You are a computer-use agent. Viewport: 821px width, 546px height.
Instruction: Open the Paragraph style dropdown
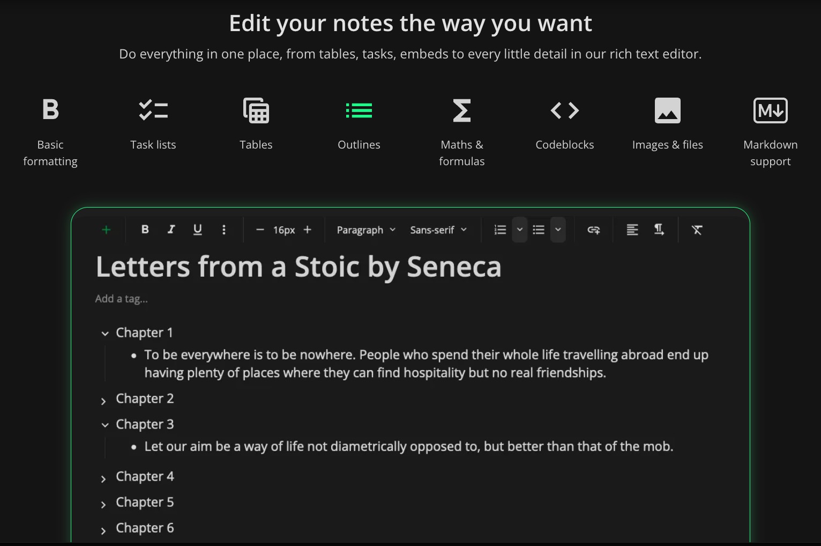(366, 230)
